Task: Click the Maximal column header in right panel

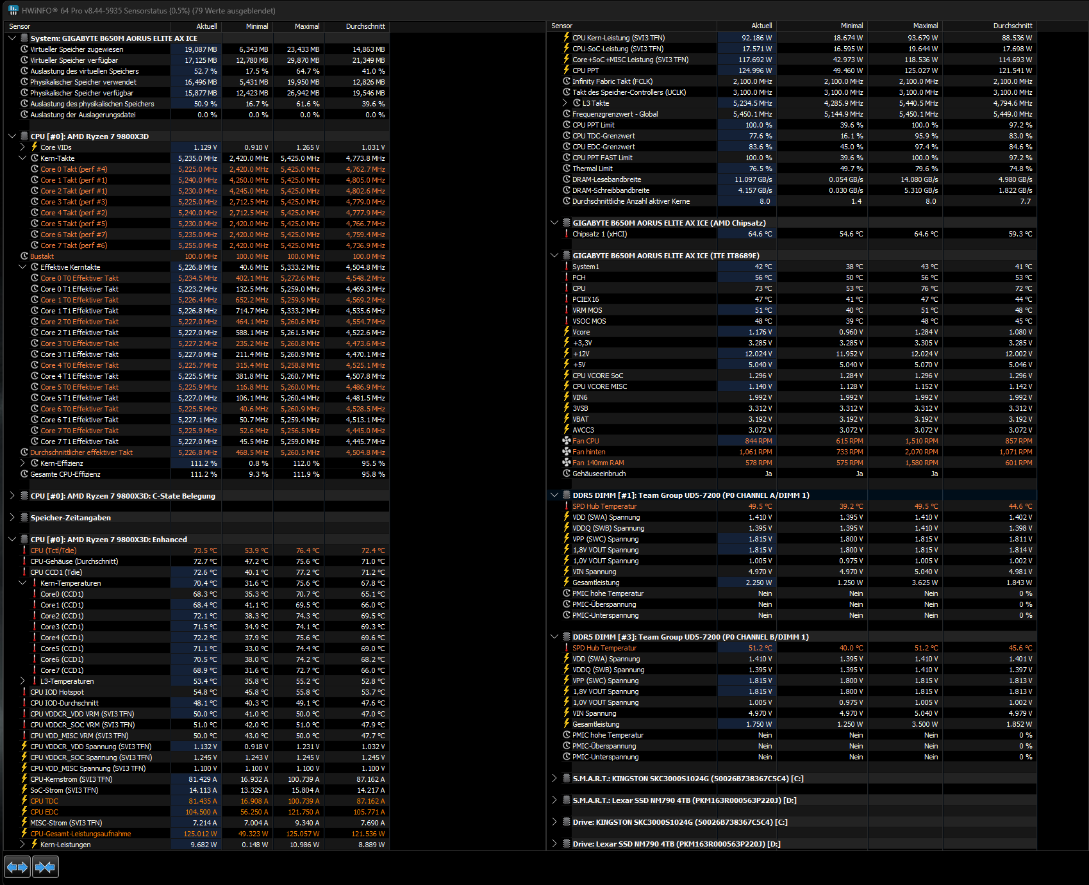Action: click(904, 26)
